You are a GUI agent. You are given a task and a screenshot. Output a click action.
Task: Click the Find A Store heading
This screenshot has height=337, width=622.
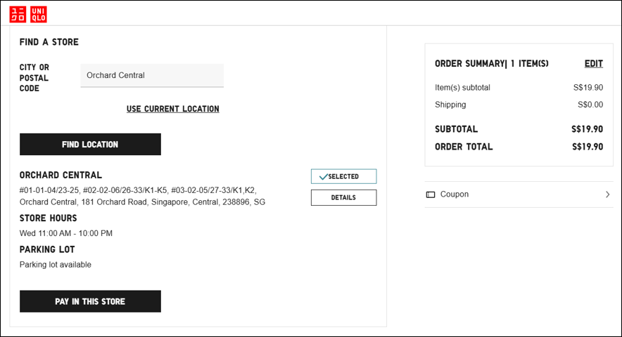tap(49, 42)
